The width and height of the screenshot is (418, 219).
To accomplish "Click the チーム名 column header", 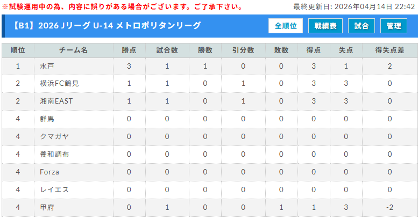I will (74, 50).
